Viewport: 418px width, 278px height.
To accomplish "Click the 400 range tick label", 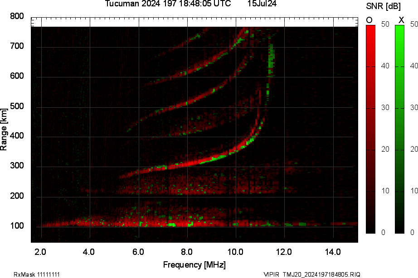I will [17, 137].
